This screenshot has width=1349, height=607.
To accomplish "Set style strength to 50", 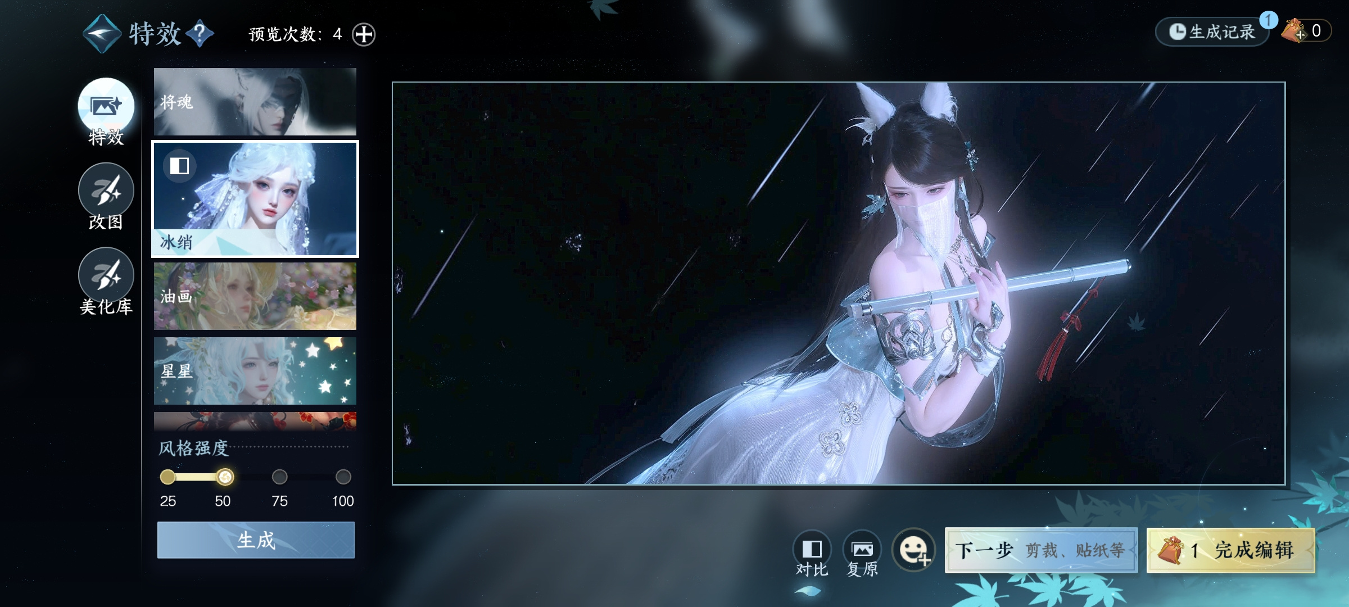I will pyautogui.click(x=225, y=477).
